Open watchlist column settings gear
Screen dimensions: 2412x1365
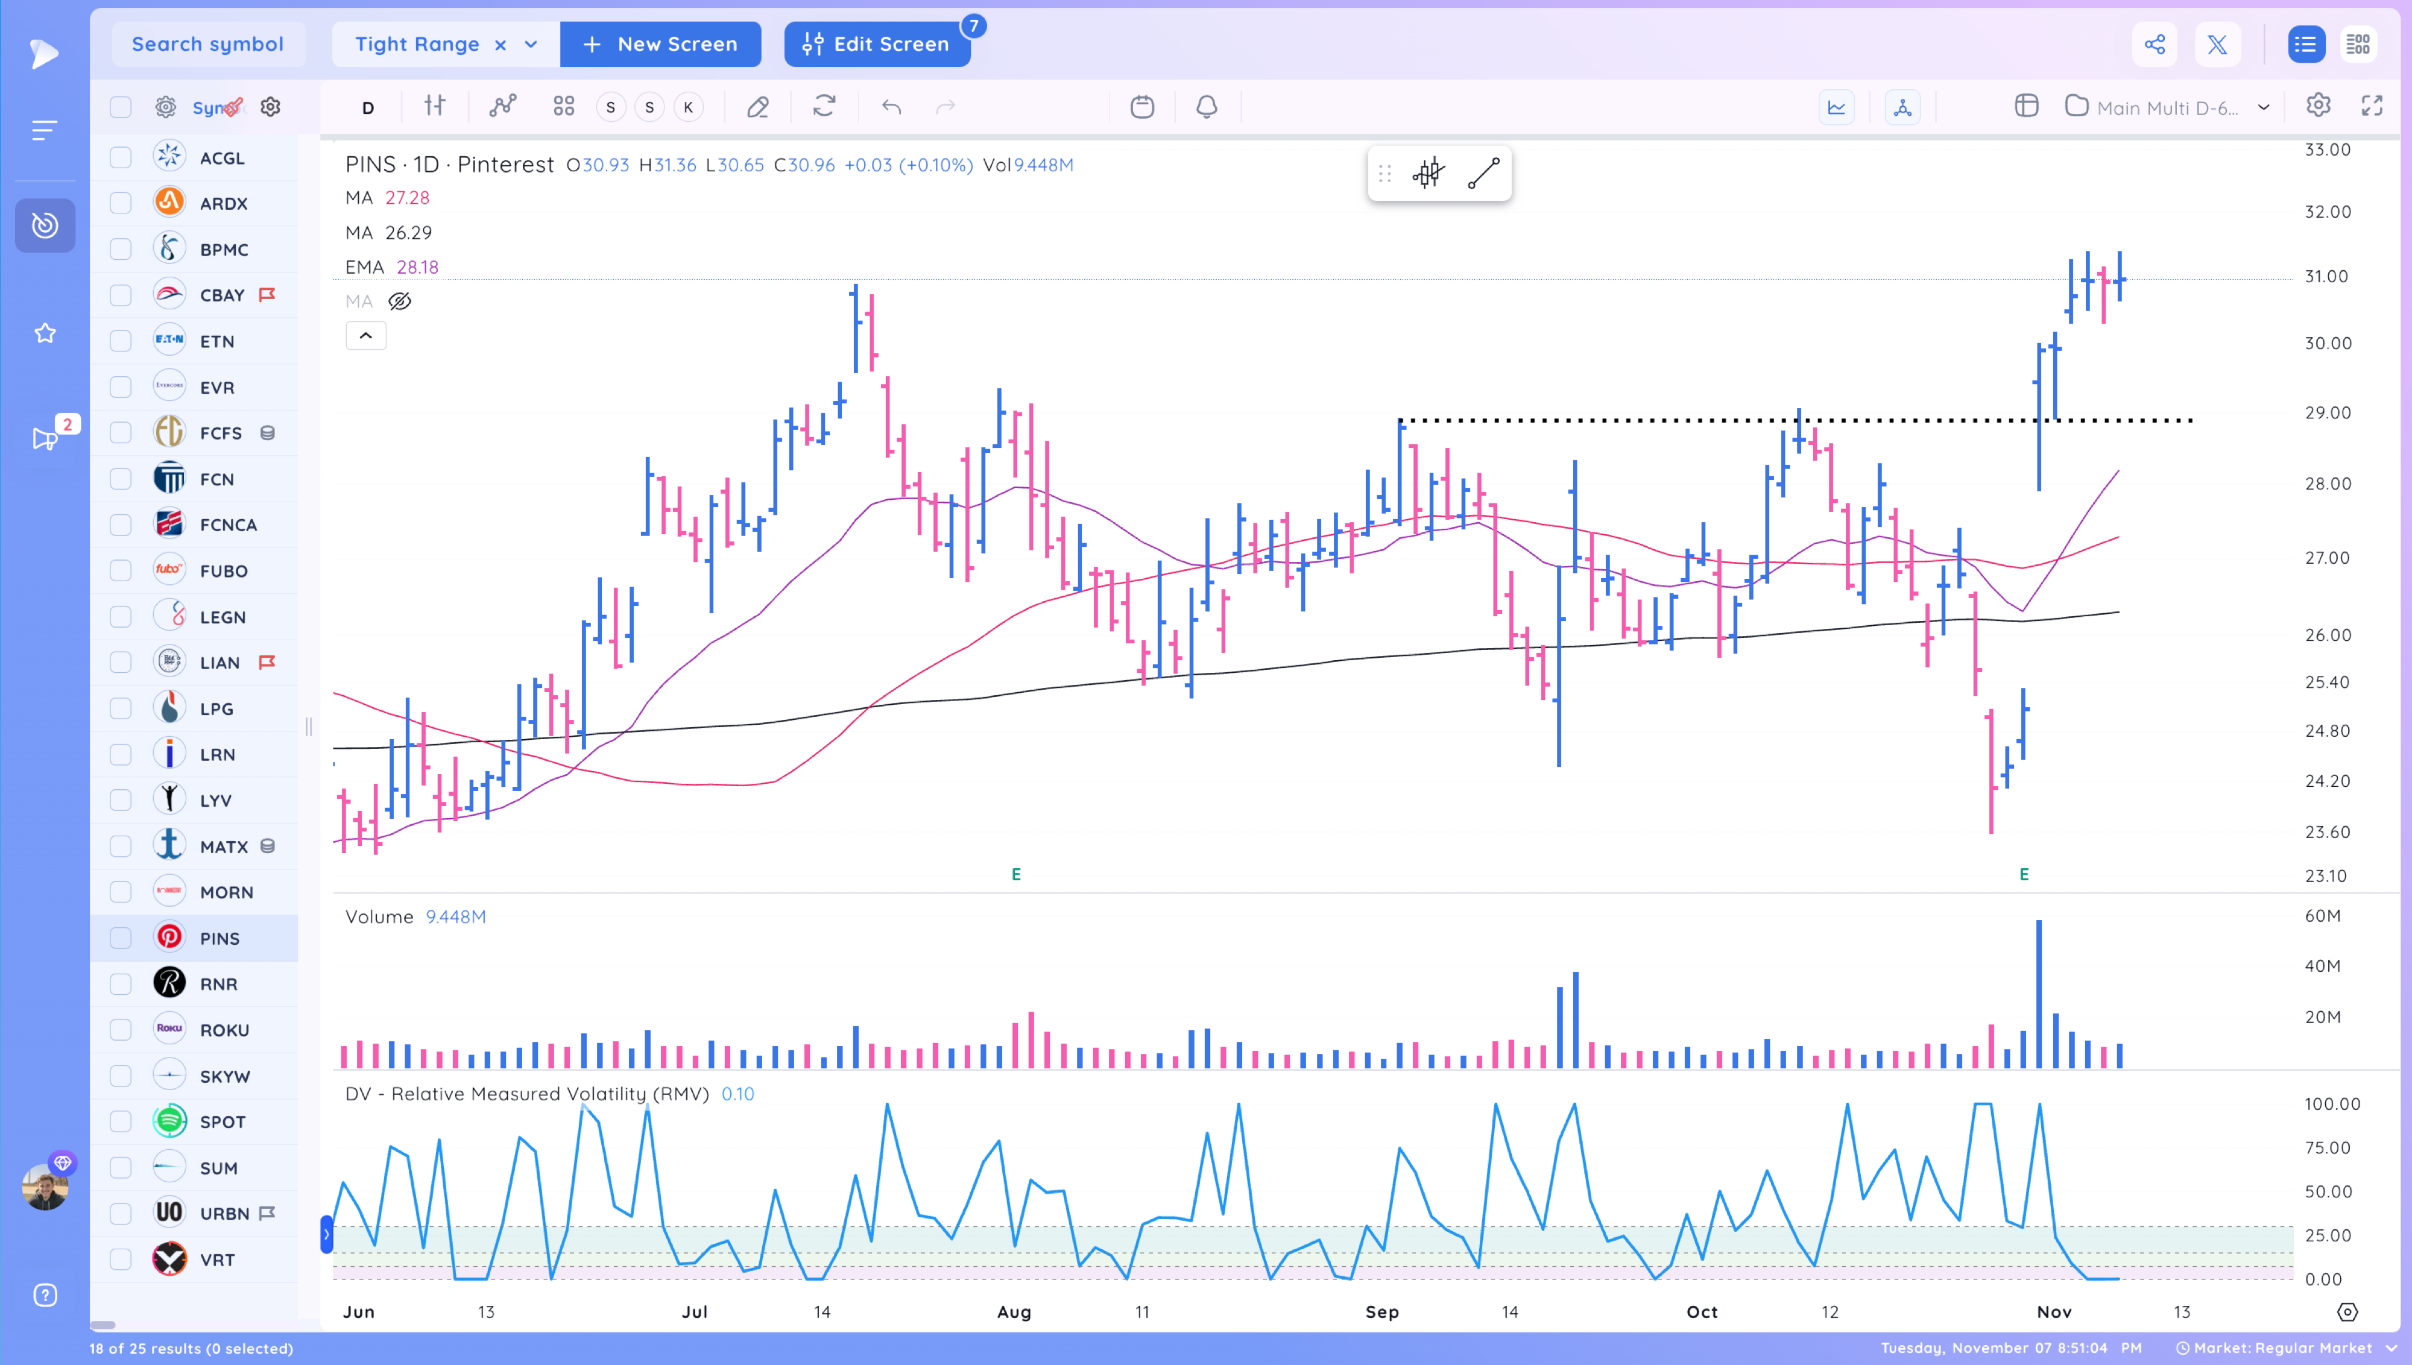[270, 107]
